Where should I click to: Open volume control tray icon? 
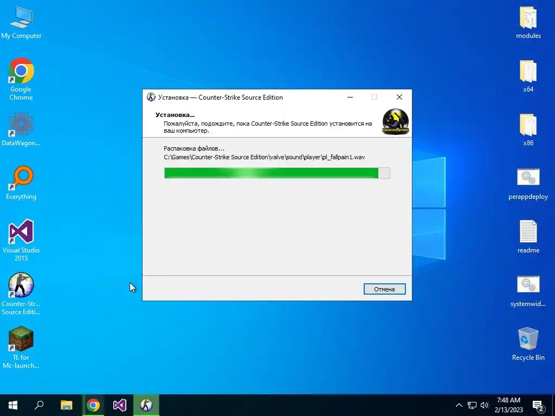485,405
